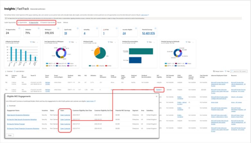Viewport: 251px width, 143px height.
Task: Open info icon on Incentive Eligible card
Action: 136,28
